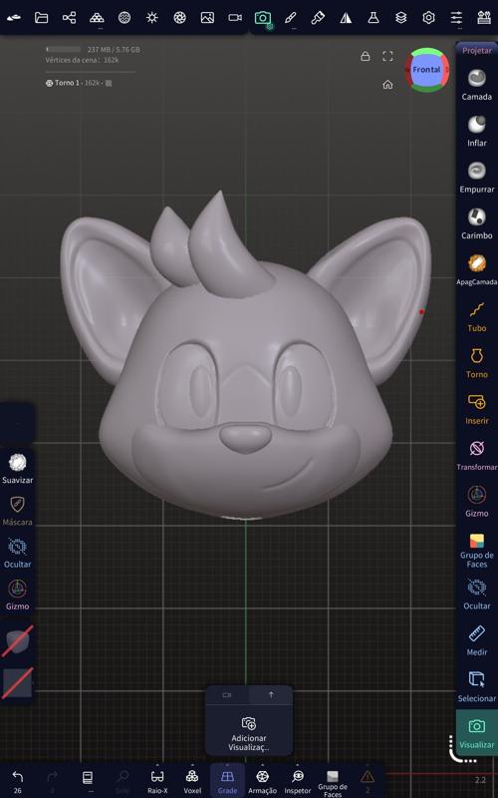The width and height of the screenshot is (498, 798).
Task: Select the Inflar tool
Action: pos(477,131)
